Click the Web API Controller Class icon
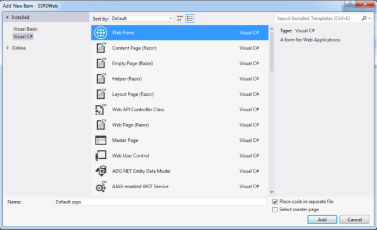The width and height of the screenshot is (377, 230). (101, 109)
